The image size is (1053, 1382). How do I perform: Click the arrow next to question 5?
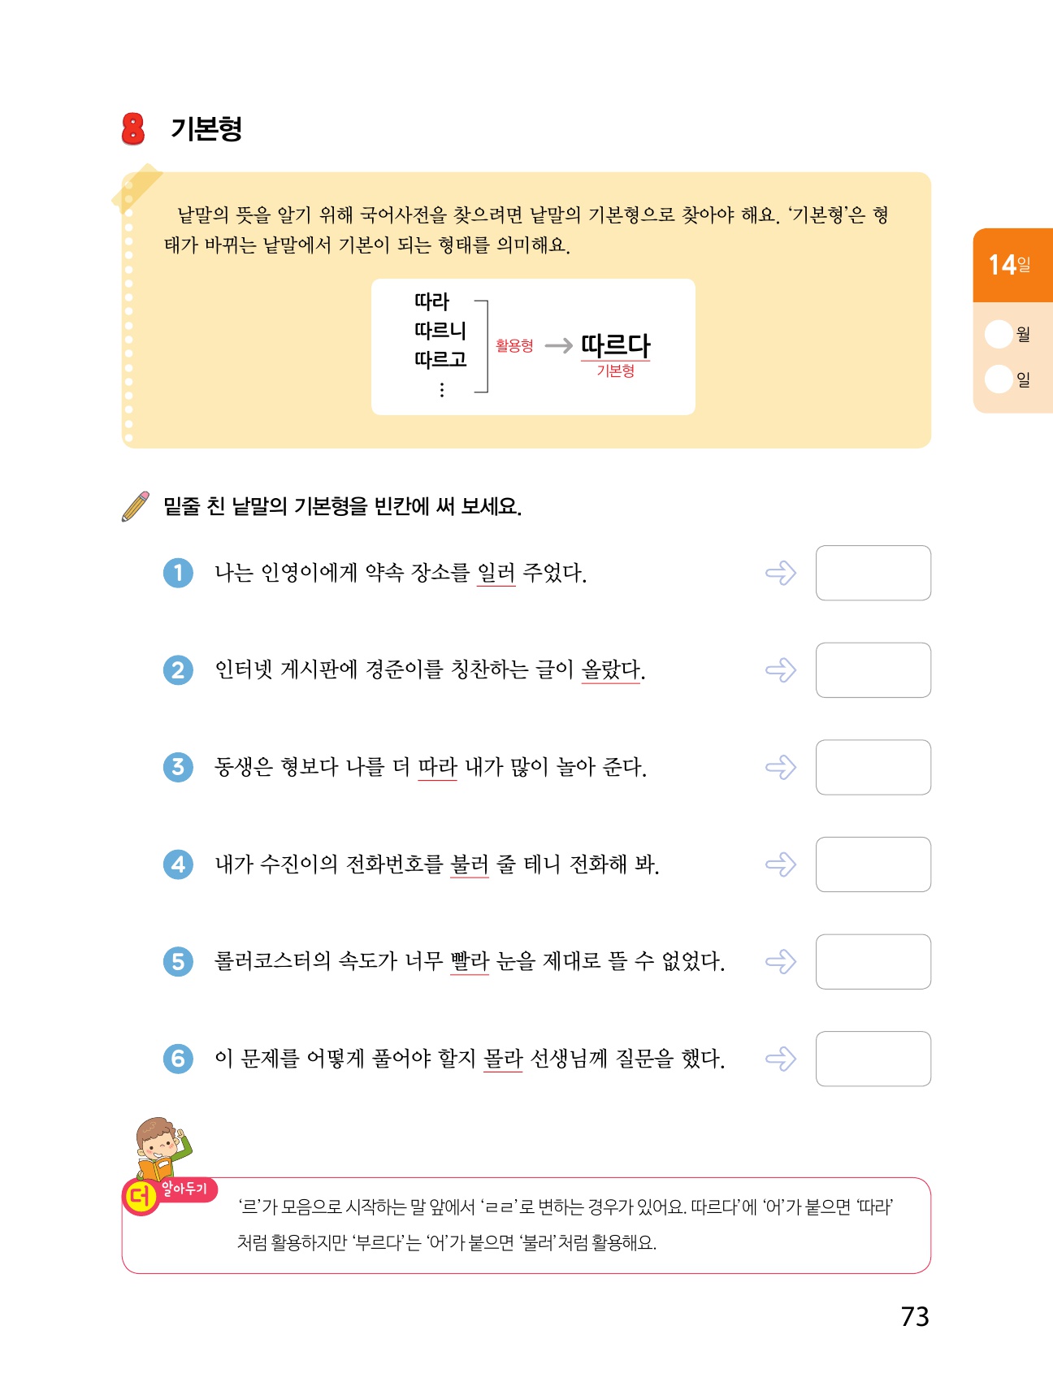pyautogui.click(x=781, y=962)
